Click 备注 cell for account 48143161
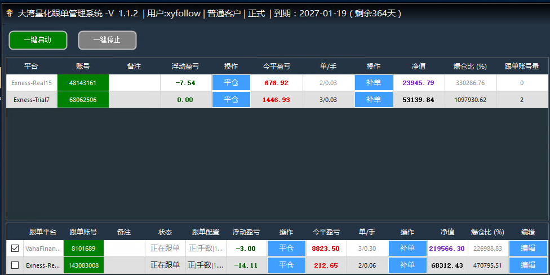550x275 pixels. (135, 83)
